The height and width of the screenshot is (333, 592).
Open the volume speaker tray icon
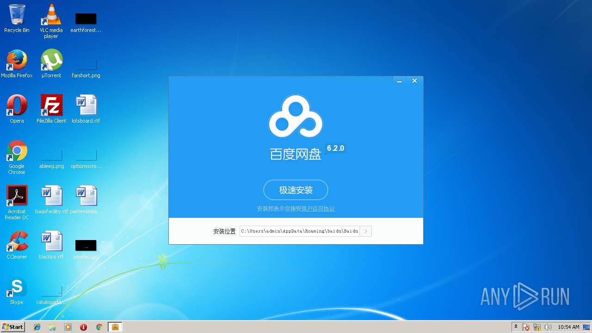548,327
